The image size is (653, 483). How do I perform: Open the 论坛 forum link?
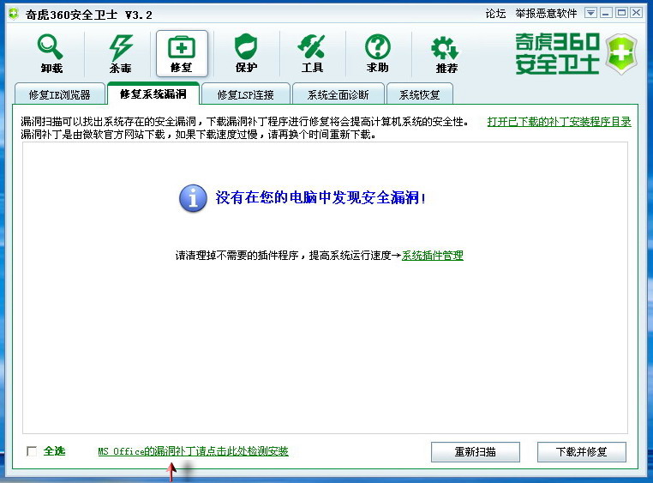pos(495,14)
